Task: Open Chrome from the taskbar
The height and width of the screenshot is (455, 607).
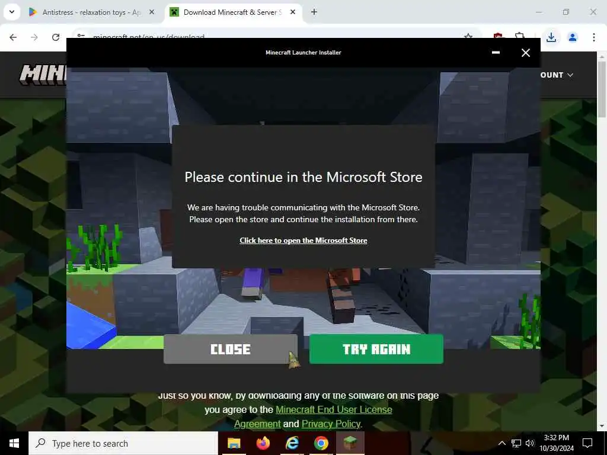Action: point(321,443)
